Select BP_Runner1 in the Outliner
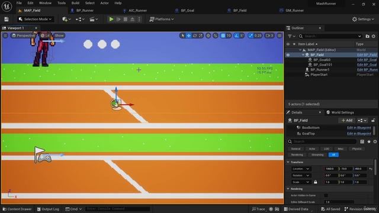 click(x=320, y=70)
